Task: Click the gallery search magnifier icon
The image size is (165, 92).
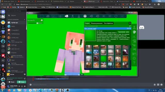Action: [x=130, y=26]
